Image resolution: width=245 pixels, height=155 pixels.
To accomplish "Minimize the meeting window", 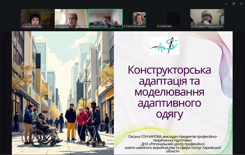I will pos(226,4).
